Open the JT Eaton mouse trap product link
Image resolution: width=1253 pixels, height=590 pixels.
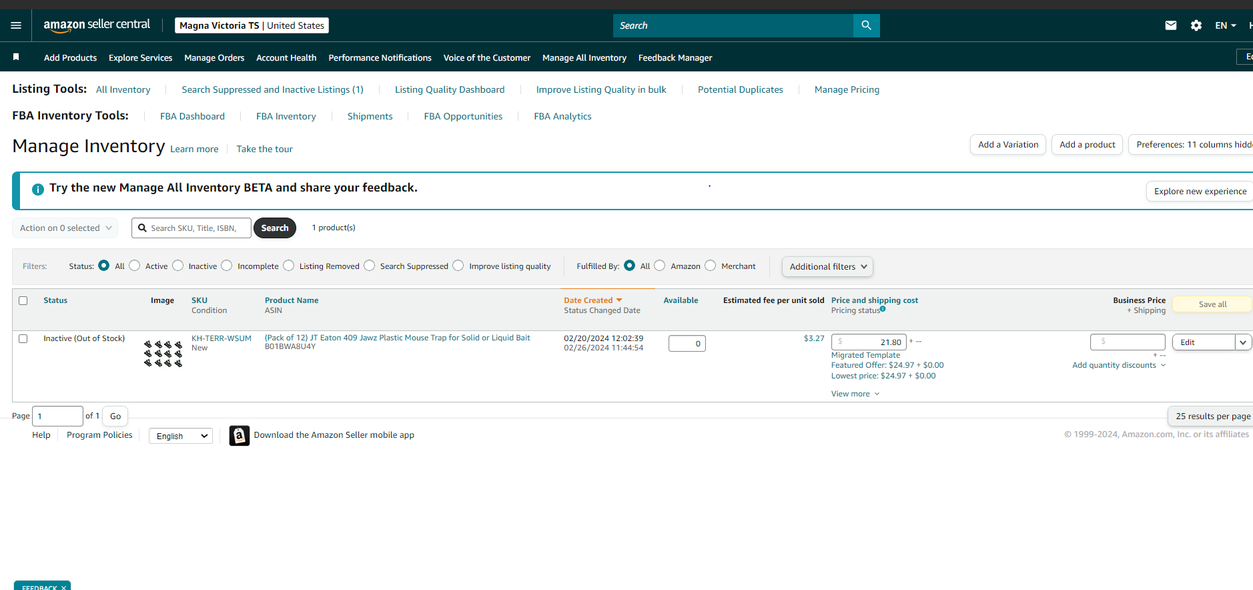coord(397,338)
